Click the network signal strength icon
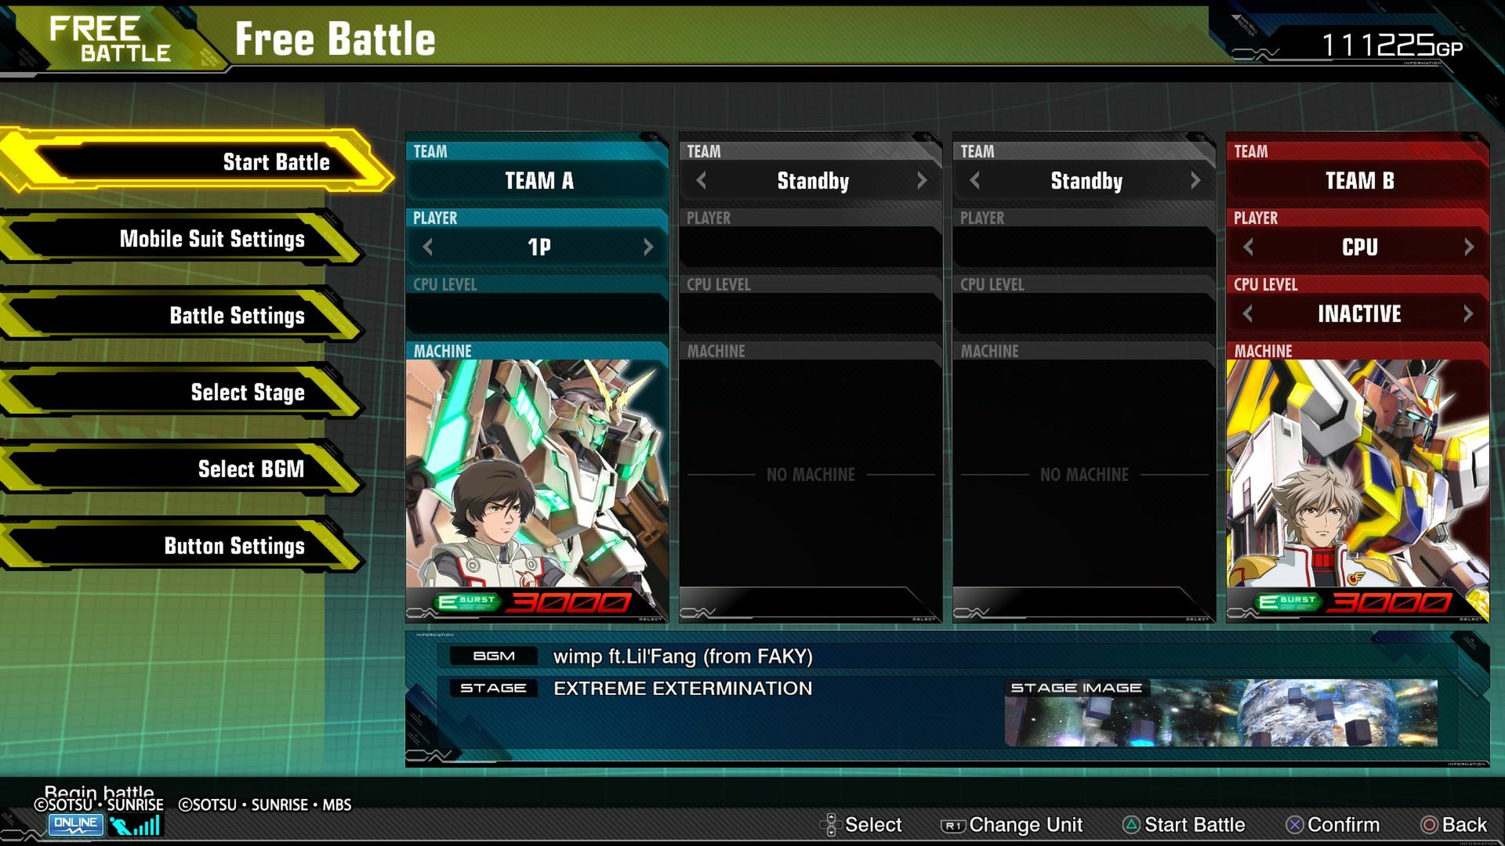Image resolution: width=1505 pixels, height=846 pixels. (x=135, y=826)
